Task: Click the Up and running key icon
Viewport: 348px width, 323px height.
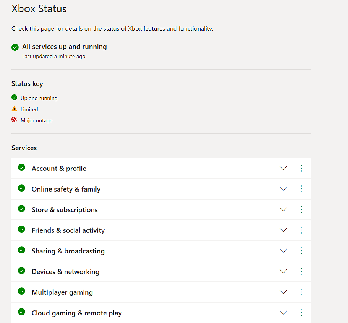Action: coord(14,97)
